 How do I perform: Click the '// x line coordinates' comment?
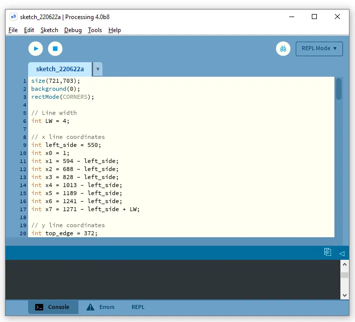pyautogui.click(x=68, y=137)
